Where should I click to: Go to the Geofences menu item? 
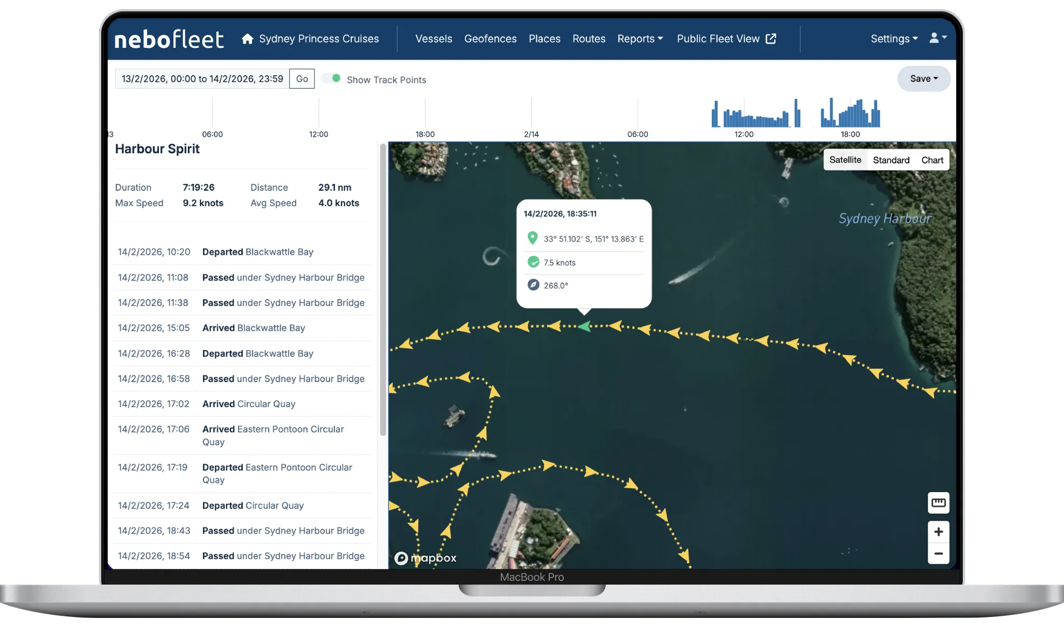[490, 39]
